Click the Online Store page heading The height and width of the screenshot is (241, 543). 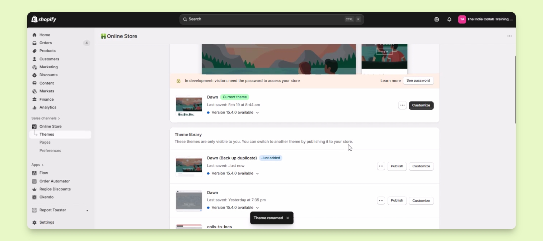tap(122, 36)
